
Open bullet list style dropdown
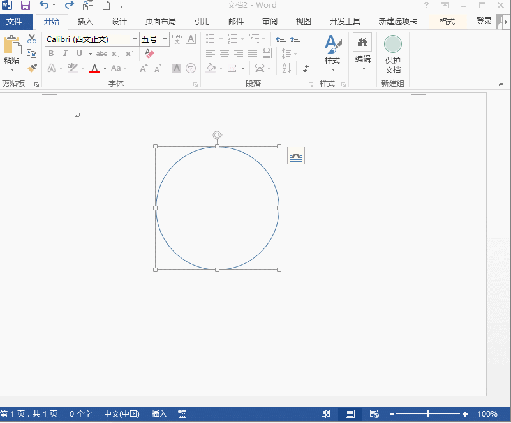[221, 39]
